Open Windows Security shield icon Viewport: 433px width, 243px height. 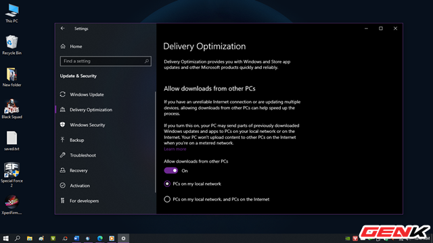(63, 125)
